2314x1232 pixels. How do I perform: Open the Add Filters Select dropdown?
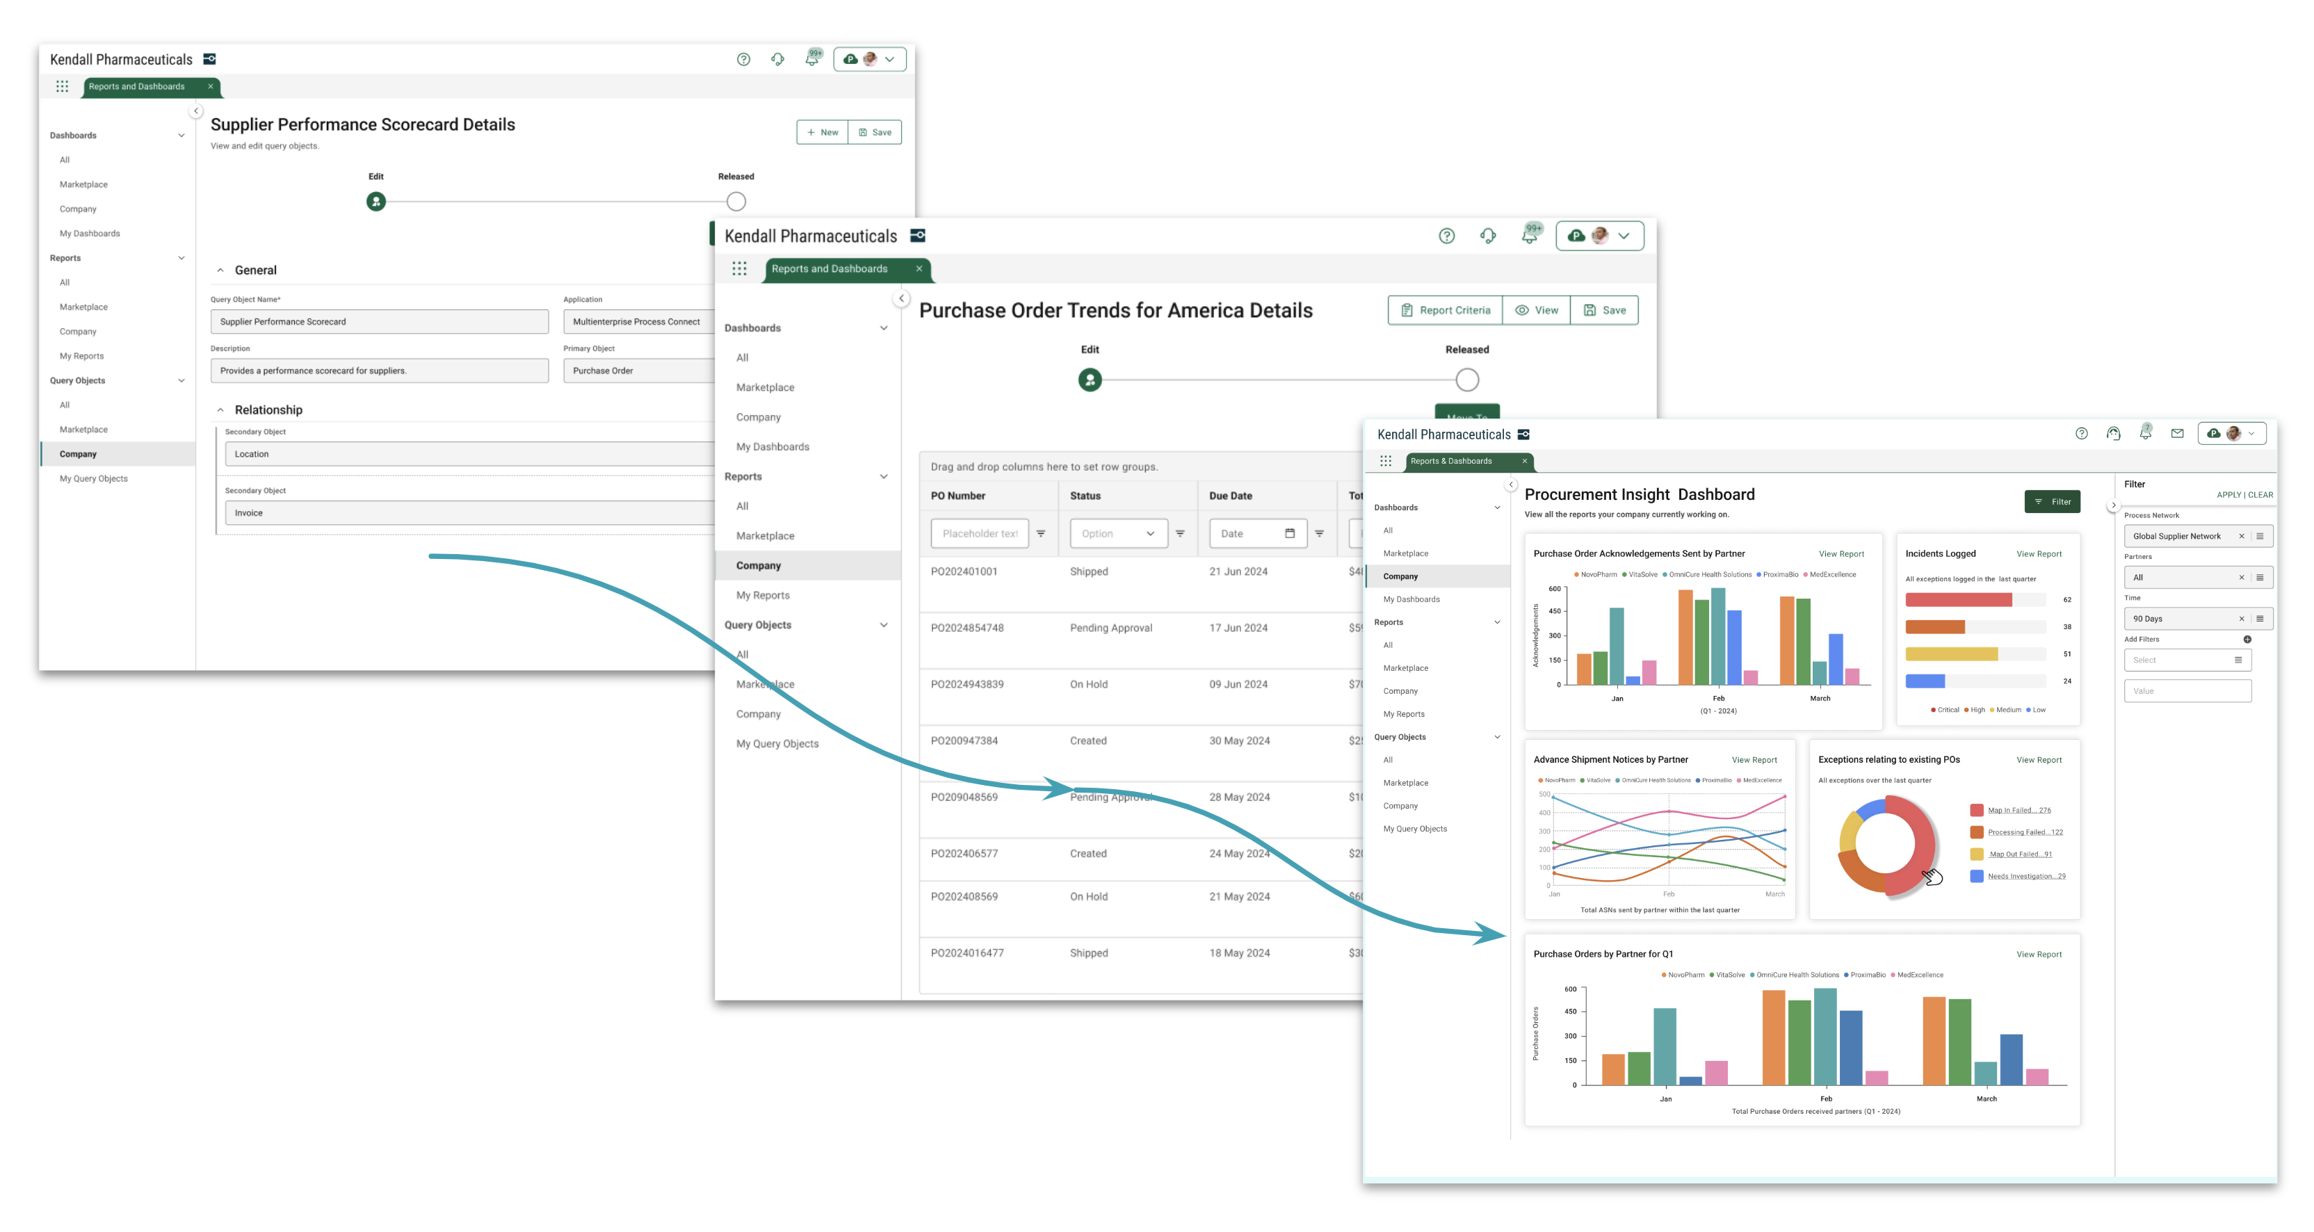(x=2187, y=660)
